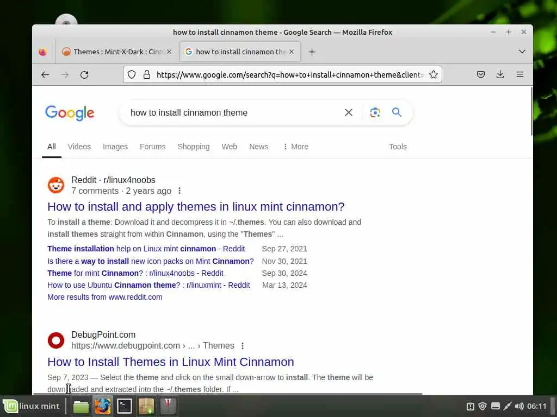The width and height of the screenshot is (557, 417).
Task: Click More results from www.reddit.com
Action: click(105, 297)
